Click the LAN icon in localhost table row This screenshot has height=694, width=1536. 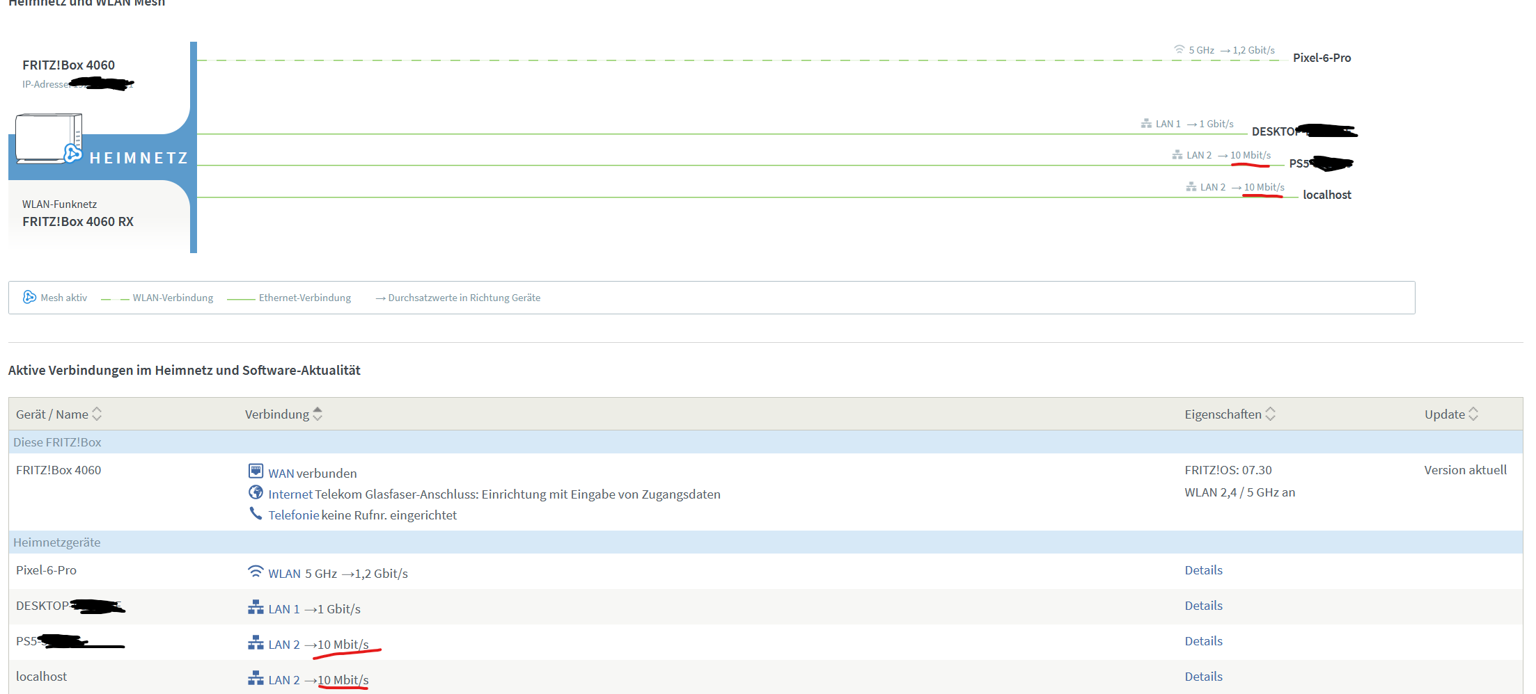tap(256, 678)
